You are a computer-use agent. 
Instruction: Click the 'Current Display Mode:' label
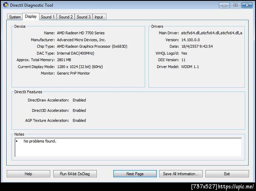pyautogui.click(x=36, y=67)
